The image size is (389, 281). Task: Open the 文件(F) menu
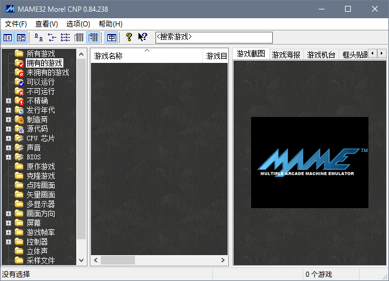tap(16, 24)
